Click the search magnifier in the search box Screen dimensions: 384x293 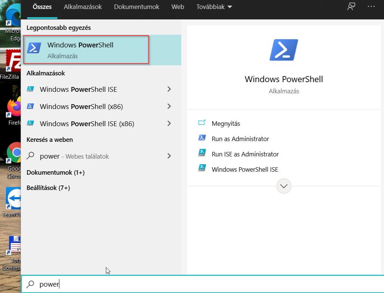click(30, 284)
